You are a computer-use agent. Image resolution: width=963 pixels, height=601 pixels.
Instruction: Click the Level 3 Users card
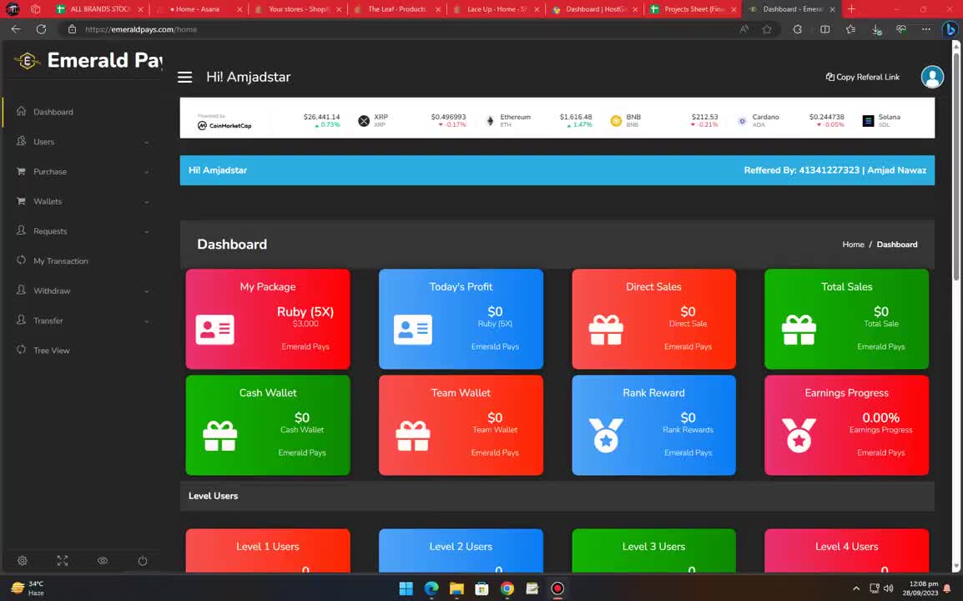pyautogui.click(x=653, y=551)
